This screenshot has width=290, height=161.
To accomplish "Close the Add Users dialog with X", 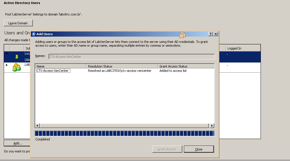I will tap(216, 34).
